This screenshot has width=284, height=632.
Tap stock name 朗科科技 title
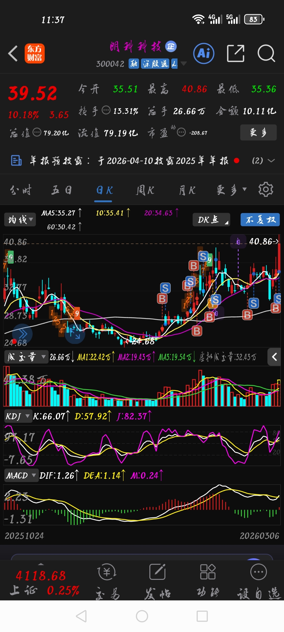(x=135, y=47)
